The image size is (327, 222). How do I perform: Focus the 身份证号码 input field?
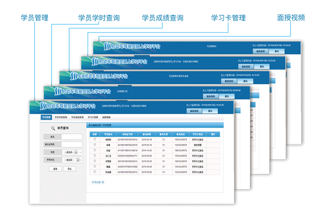71,144
